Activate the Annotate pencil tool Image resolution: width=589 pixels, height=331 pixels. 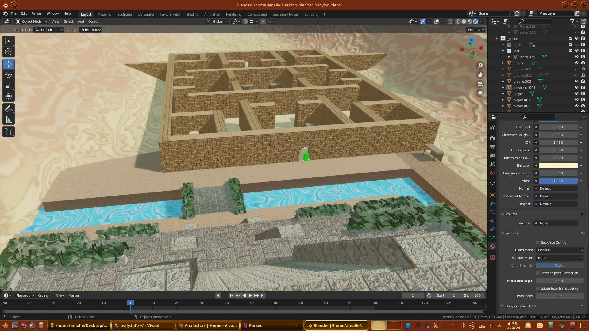coord(9,108)
